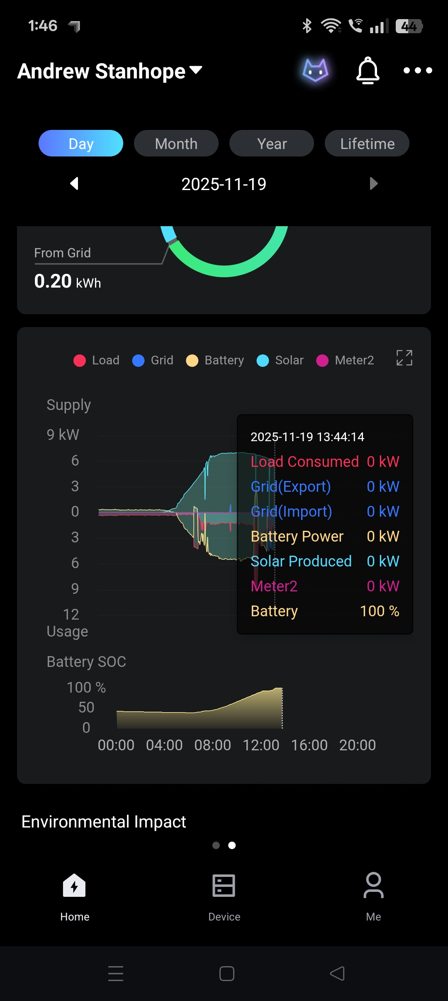The width and height of the screenshot is (448, 1001).
Task: Go to the previous day arrow
Action: (x=75, y=183)
